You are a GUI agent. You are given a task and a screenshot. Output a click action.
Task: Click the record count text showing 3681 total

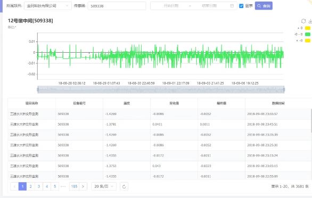click(x=290, y=186)
